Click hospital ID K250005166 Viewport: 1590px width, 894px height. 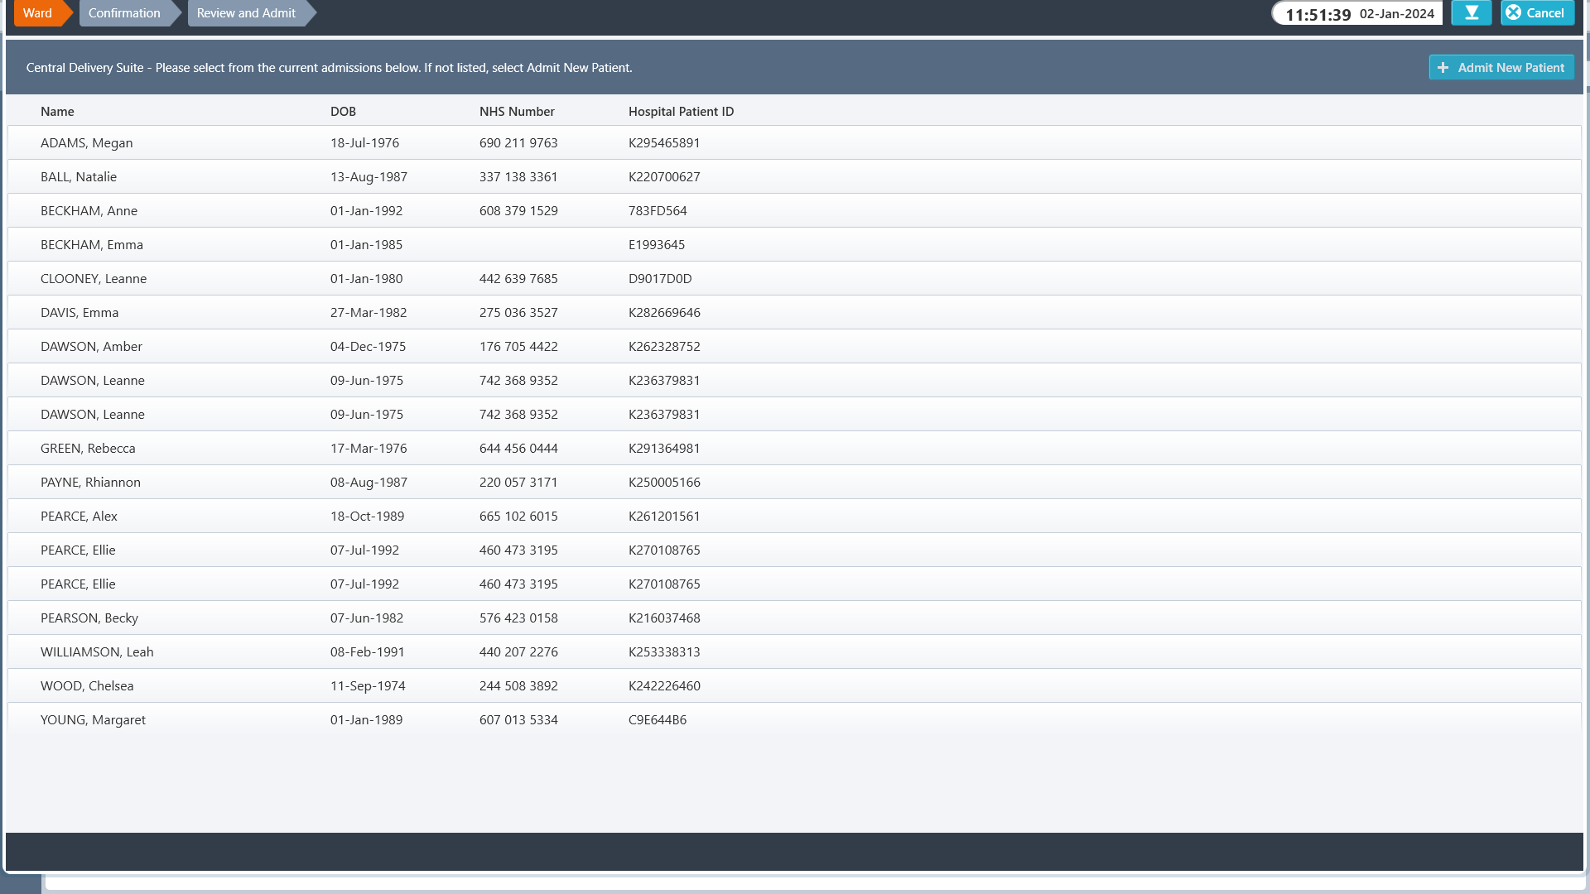pyautogui.click(x=664, y=482)
